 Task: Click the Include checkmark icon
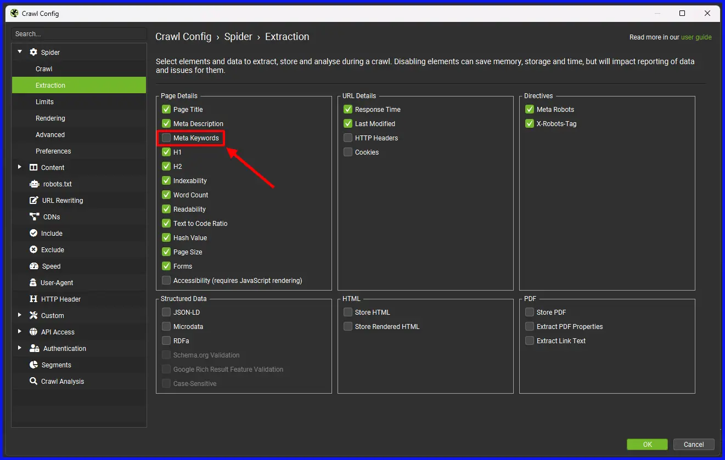pyautogui.click(x=33, y=233)
